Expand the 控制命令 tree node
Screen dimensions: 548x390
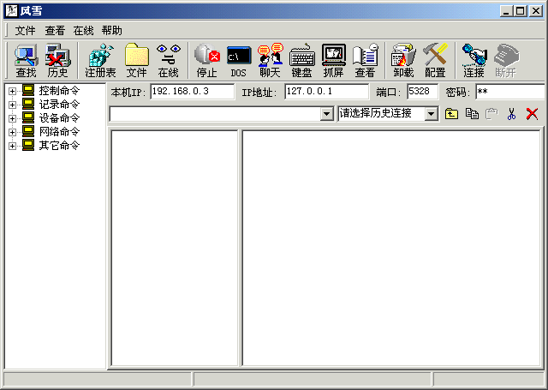(13, 91)
